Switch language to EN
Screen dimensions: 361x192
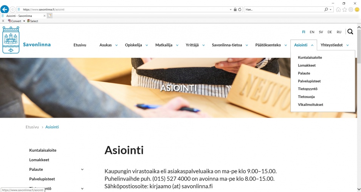pyautogui.click(x=312, y=32)
